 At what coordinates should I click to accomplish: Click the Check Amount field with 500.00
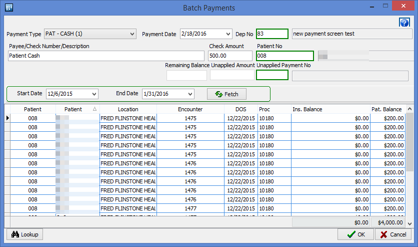230,56
